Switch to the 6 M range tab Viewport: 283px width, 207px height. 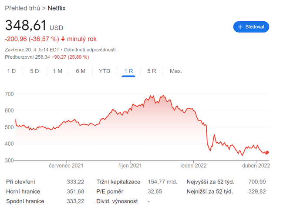point(81,71)
